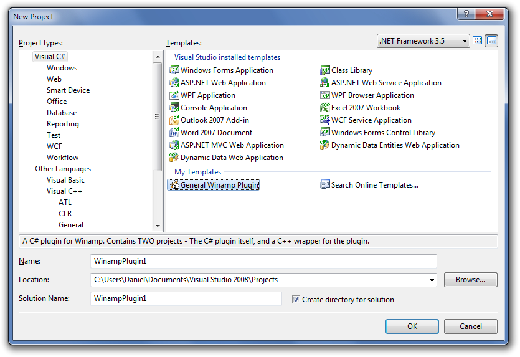Choose Windows Forms Control Library icon
Screen dimensions: 520x357
coord(325,132)
